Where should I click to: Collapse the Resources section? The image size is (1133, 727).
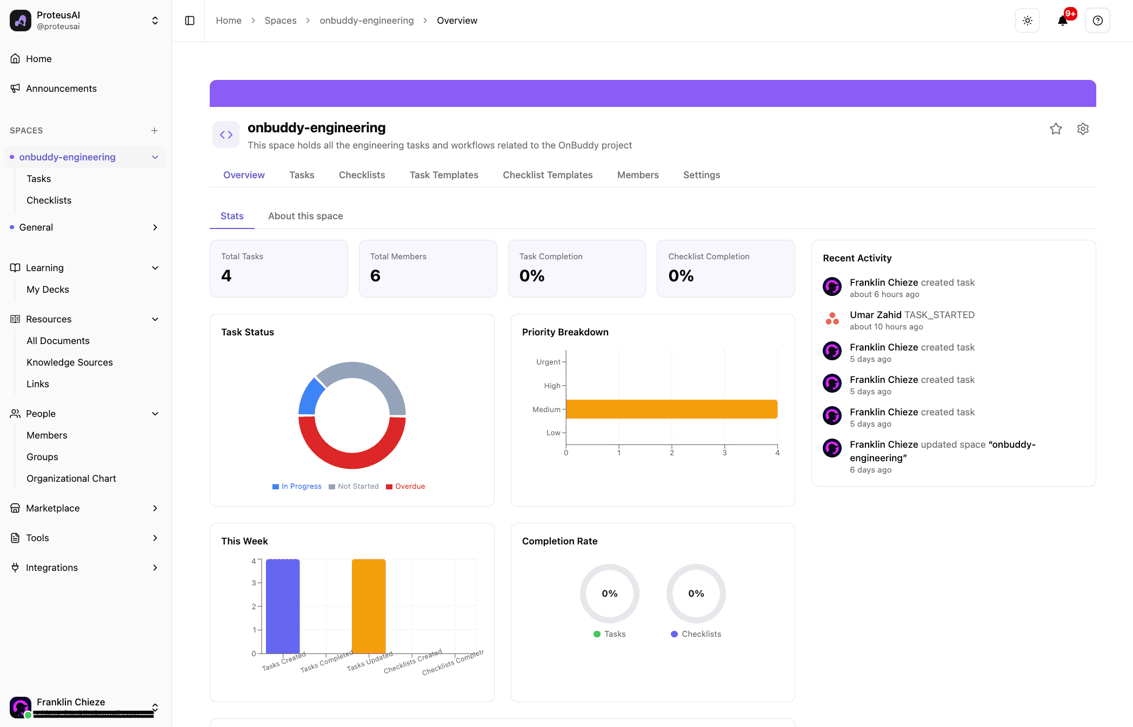click(155, 319)
